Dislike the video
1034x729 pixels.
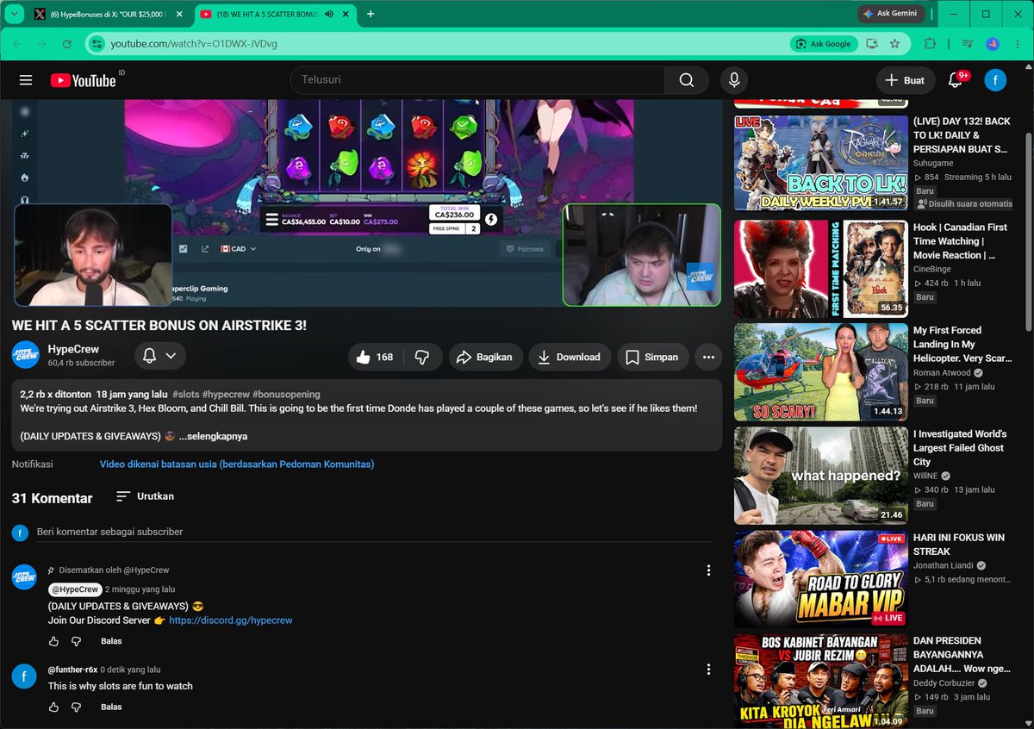pyautogui.click(x=422, y=357)
